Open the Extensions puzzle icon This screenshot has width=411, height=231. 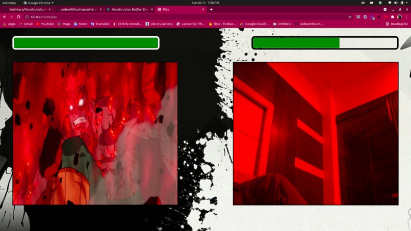click(x=393, y=17)
